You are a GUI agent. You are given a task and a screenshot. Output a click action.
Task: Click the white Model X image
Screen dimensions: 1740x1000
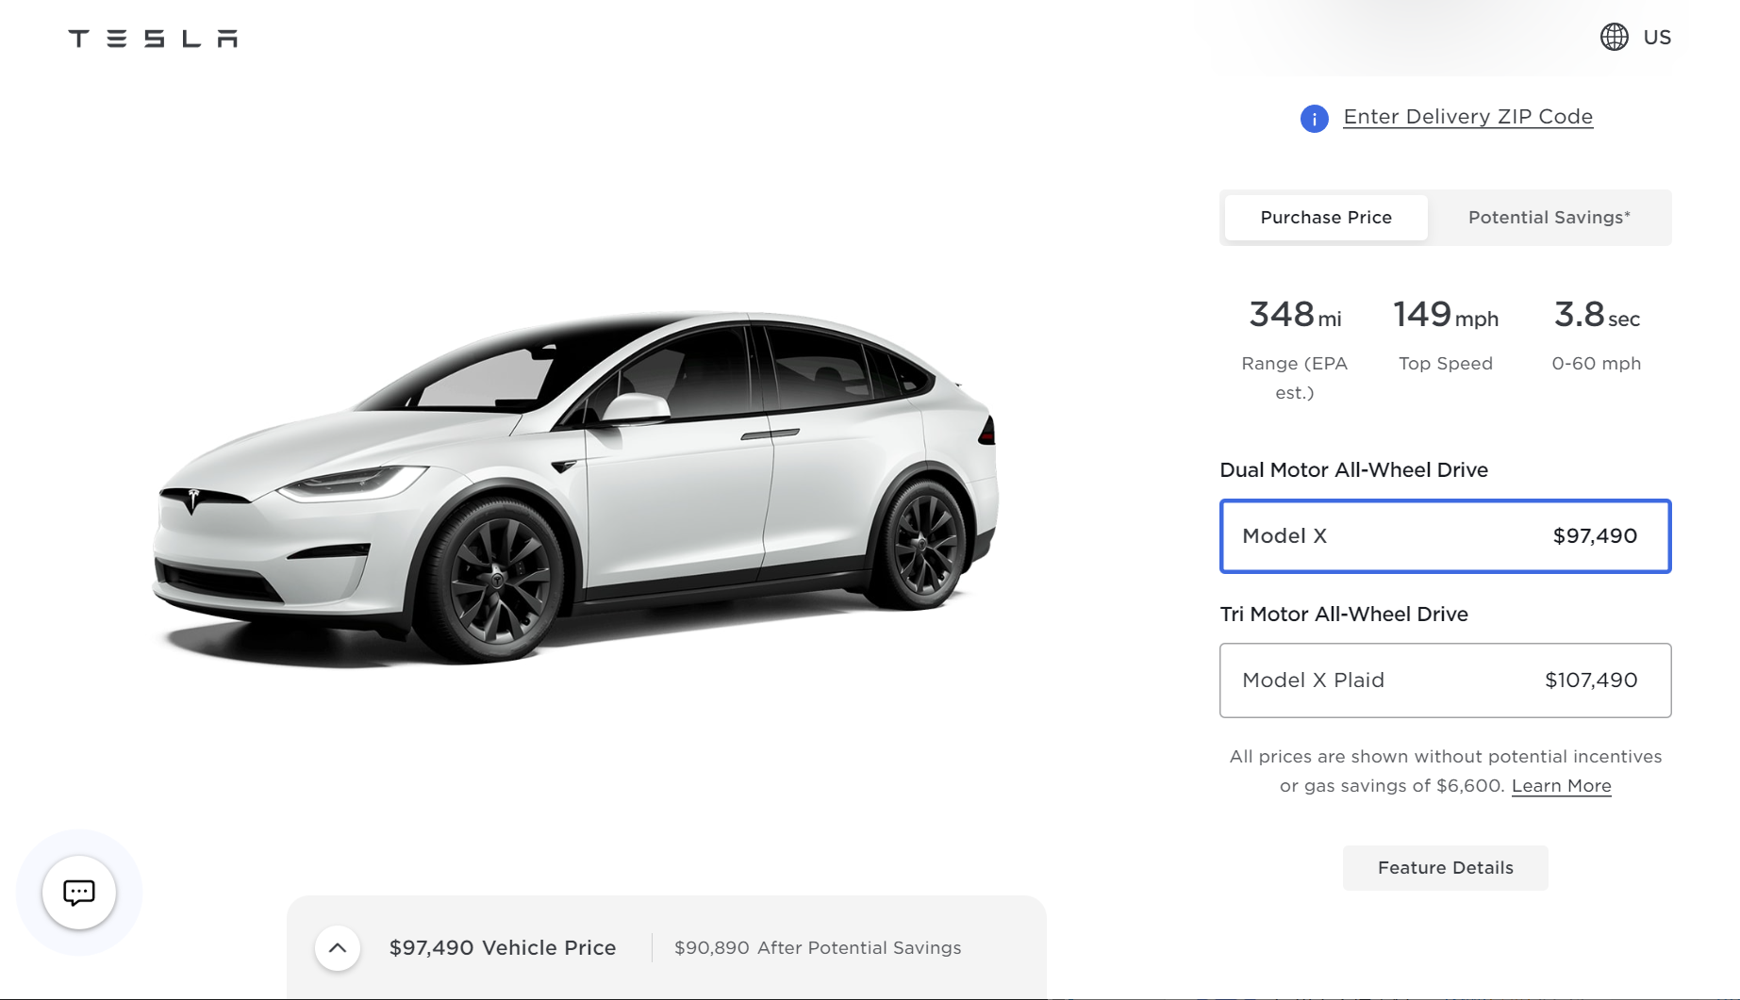click(575, 487)
